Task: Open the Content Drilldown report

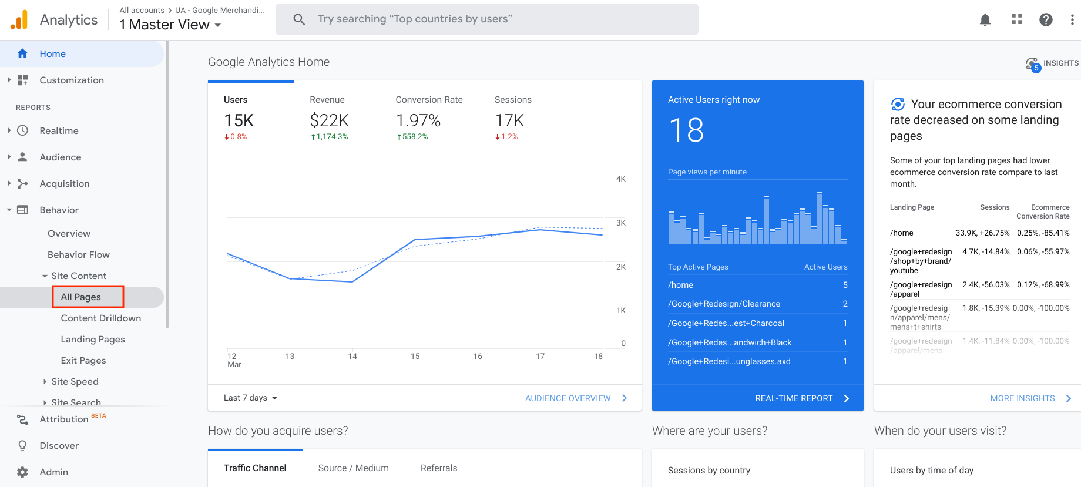Action: pos(101,318)
